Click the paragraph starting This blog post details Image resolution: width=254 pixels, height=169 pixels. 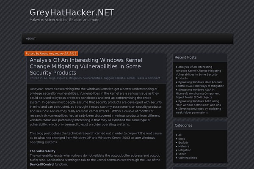tap(96, 138)
